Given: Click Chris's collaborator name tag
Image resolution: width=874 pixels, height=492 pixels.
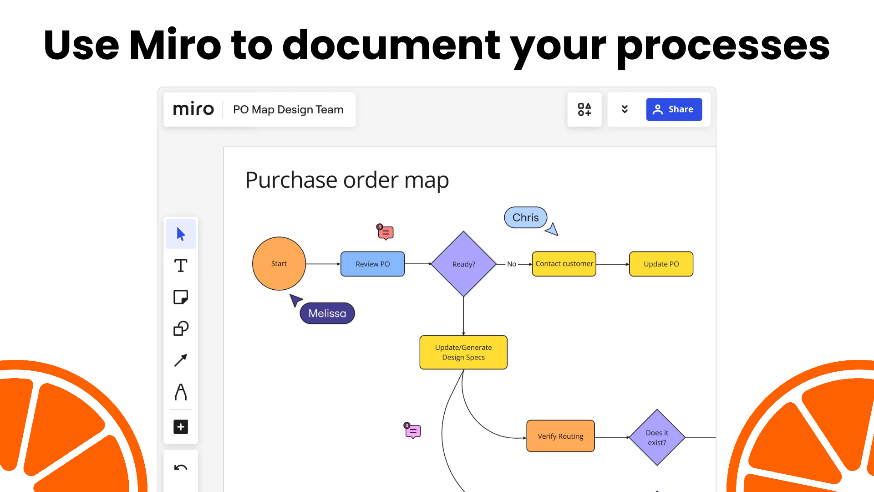Looking at the screenshot, I should coord(525,217).
